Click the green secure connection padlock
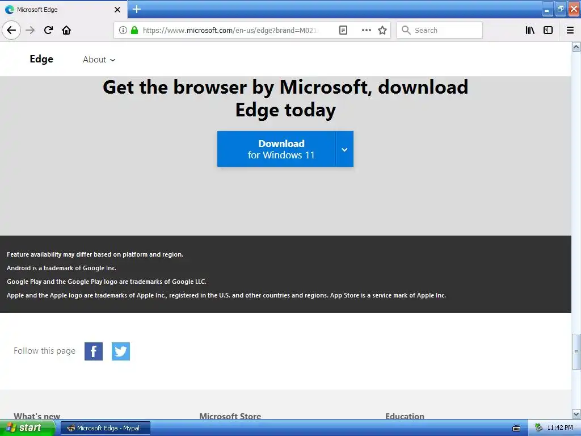The width and height of the screenshot is (581, 436). (134, 30)
